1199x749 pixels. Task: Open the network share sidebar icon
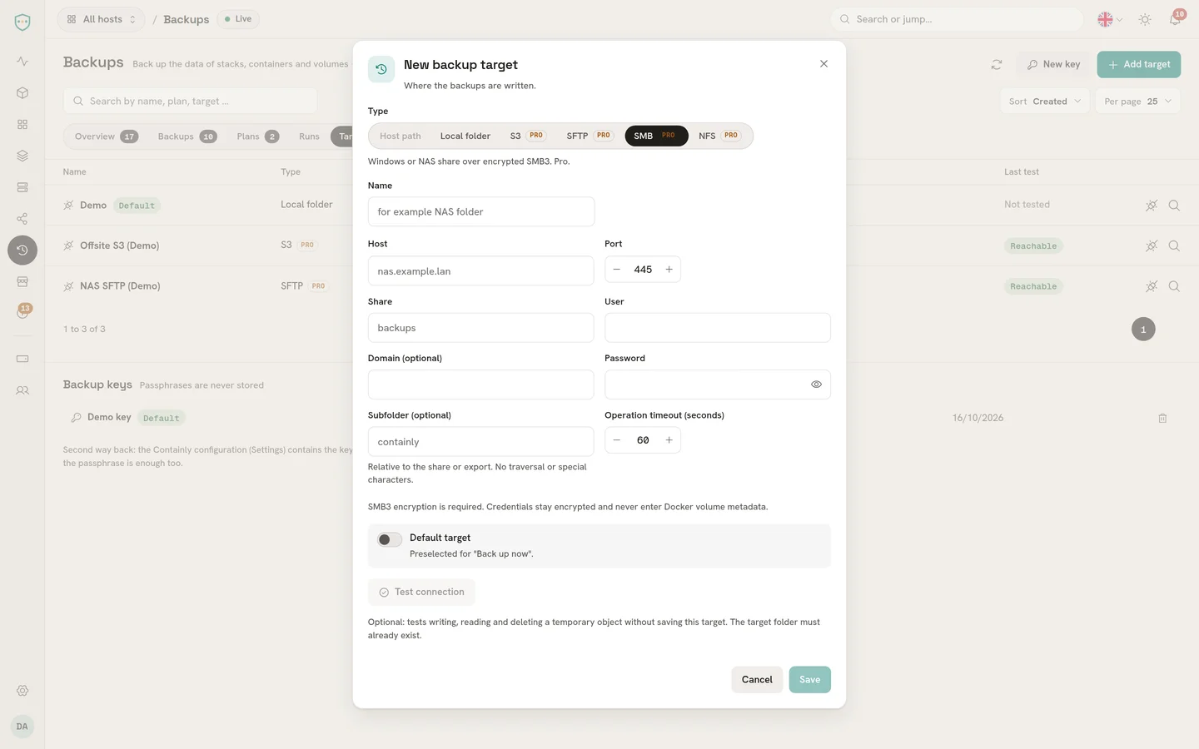click(x=22, y=219)
